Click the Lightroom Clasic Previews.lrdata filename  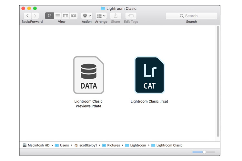point(88,104)
